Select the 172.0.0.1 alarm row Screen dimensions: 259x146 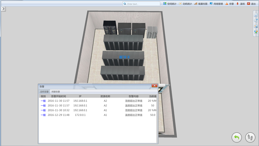[81, 115]
